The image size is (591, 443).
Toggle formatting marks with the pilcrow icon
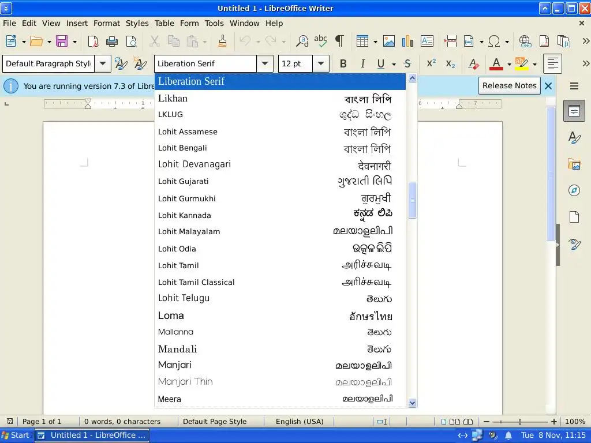pos(339,41)
